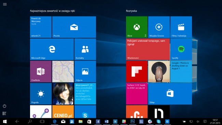Open the red Flipboard tile
The width and height of the screenshot is (222, 125).
[x=137, y=71]
